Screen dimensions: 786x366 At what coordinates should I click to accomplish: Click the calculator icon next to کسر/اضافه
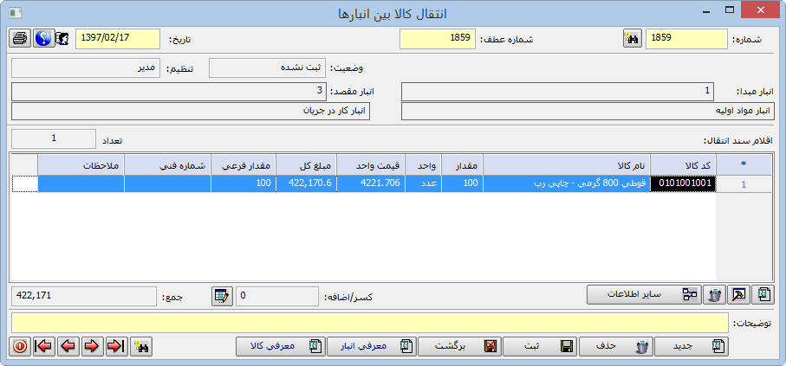222,296
